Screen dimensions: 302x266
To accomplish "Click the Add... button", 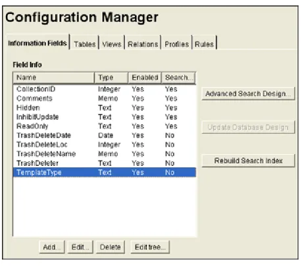I will tap(52, 247).
